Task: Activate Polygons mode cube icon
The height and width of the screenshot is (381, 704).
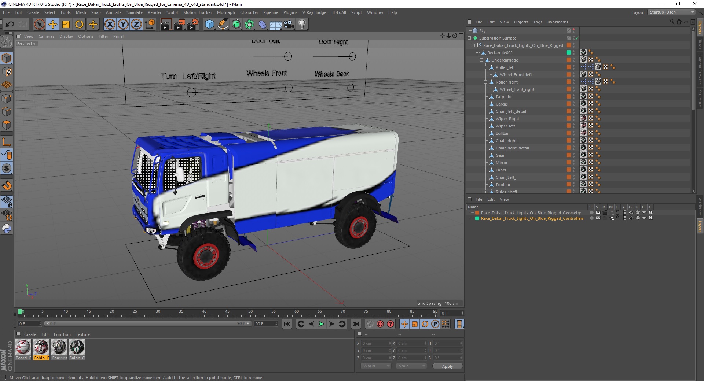Action: point(7,125)
